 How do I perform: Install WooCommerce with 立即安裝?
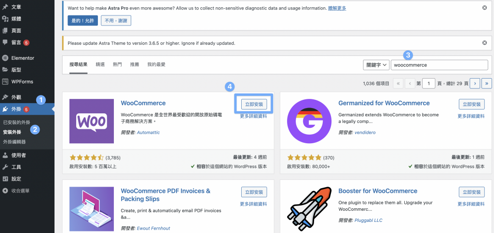(x=254, y=104)
